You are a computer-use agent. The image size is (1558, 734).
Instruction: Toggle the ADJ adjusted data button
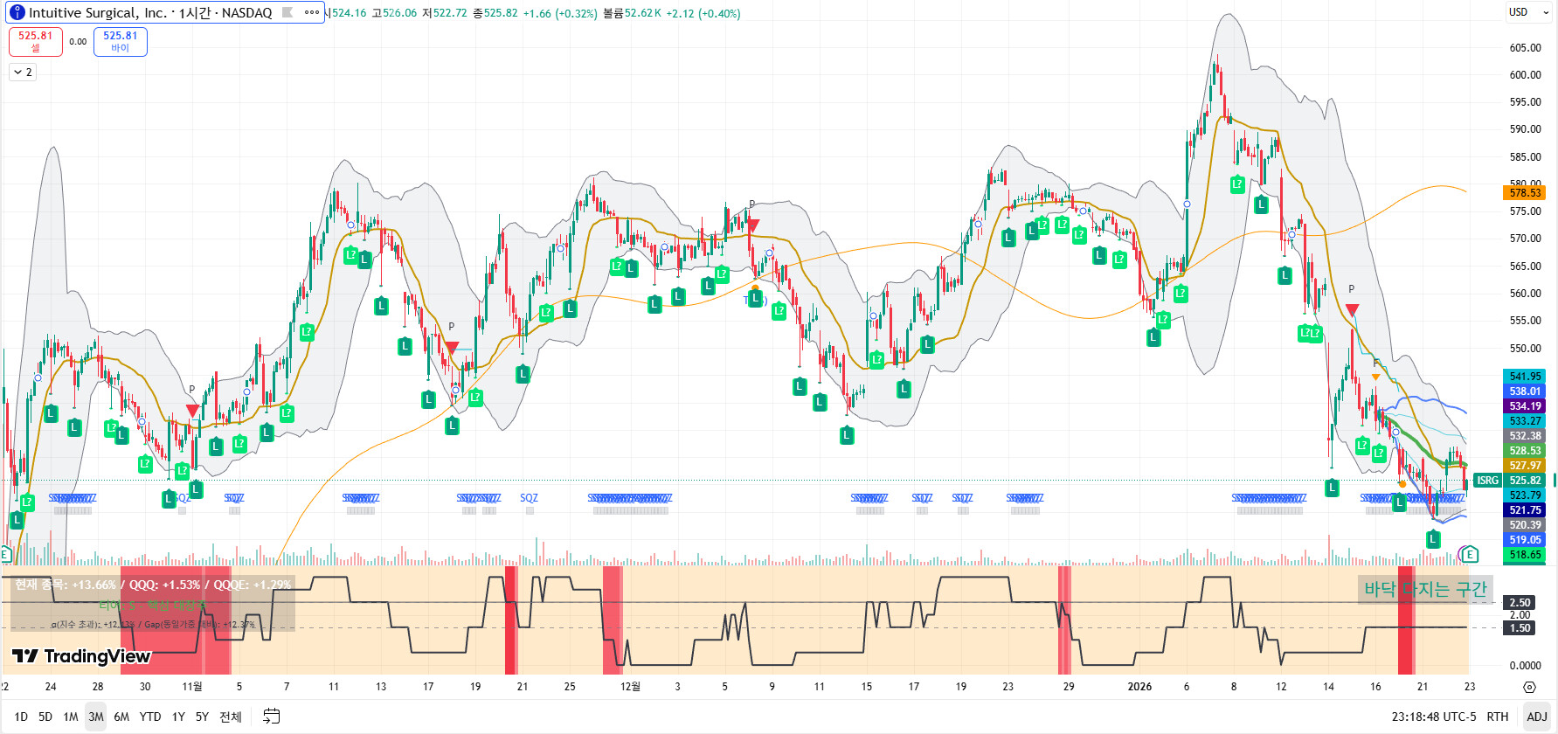(1537, 717)
